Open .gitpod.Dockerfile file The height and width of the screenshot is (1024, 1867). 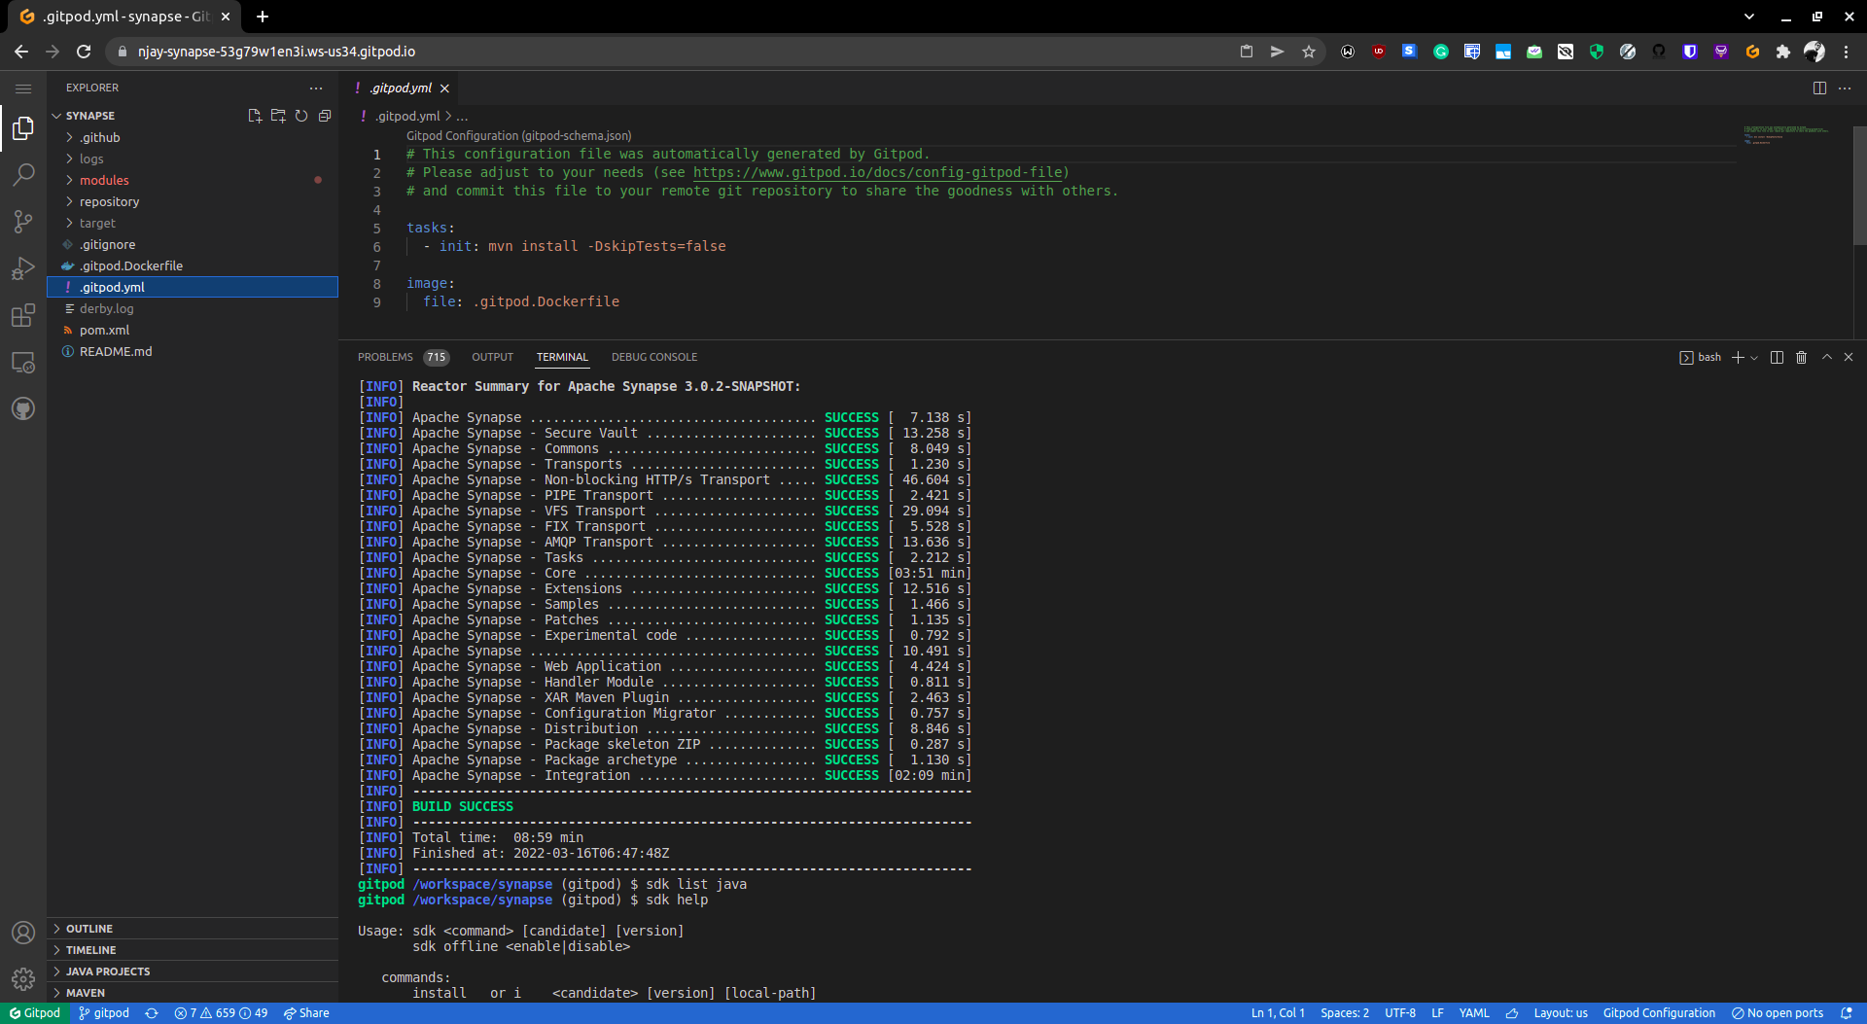[x=193, y=265]
